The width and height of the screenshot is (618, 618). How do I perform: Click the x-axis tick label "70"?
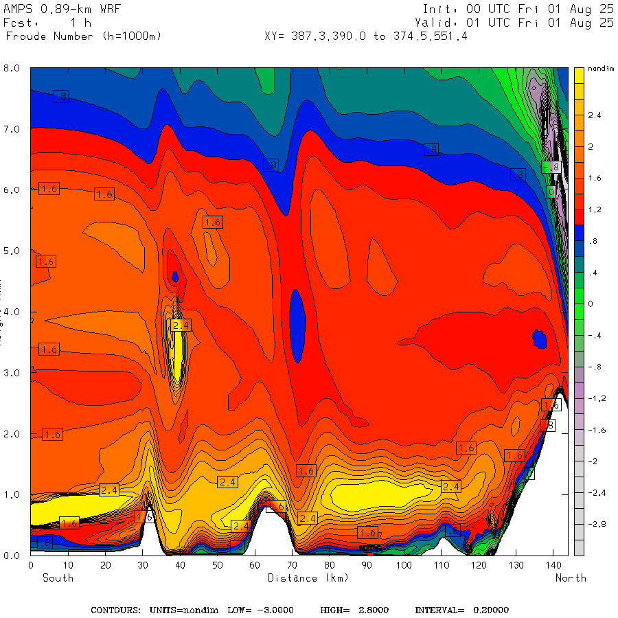(x=292, y=565)
